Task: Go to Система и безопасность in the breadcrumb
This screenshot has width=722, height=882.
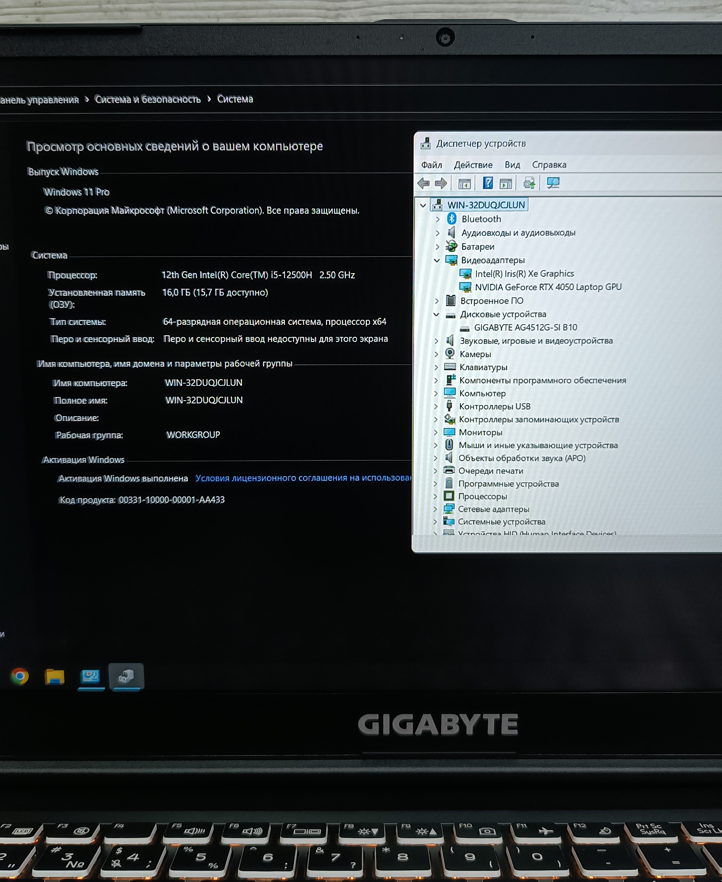Action: pos(148,99)
